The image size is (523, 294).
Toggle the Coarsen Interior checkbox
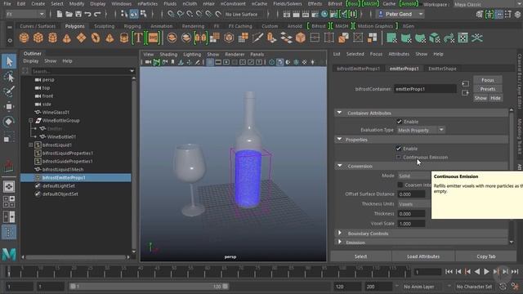coord(400,185)
